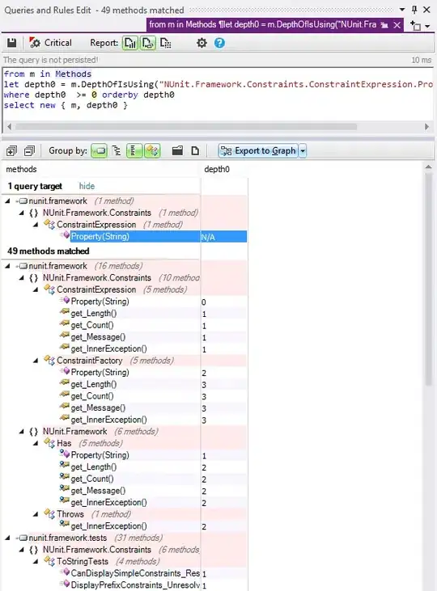Open the blue help question mark
Viewport: 437px width, 591px height.
(219, 43)
